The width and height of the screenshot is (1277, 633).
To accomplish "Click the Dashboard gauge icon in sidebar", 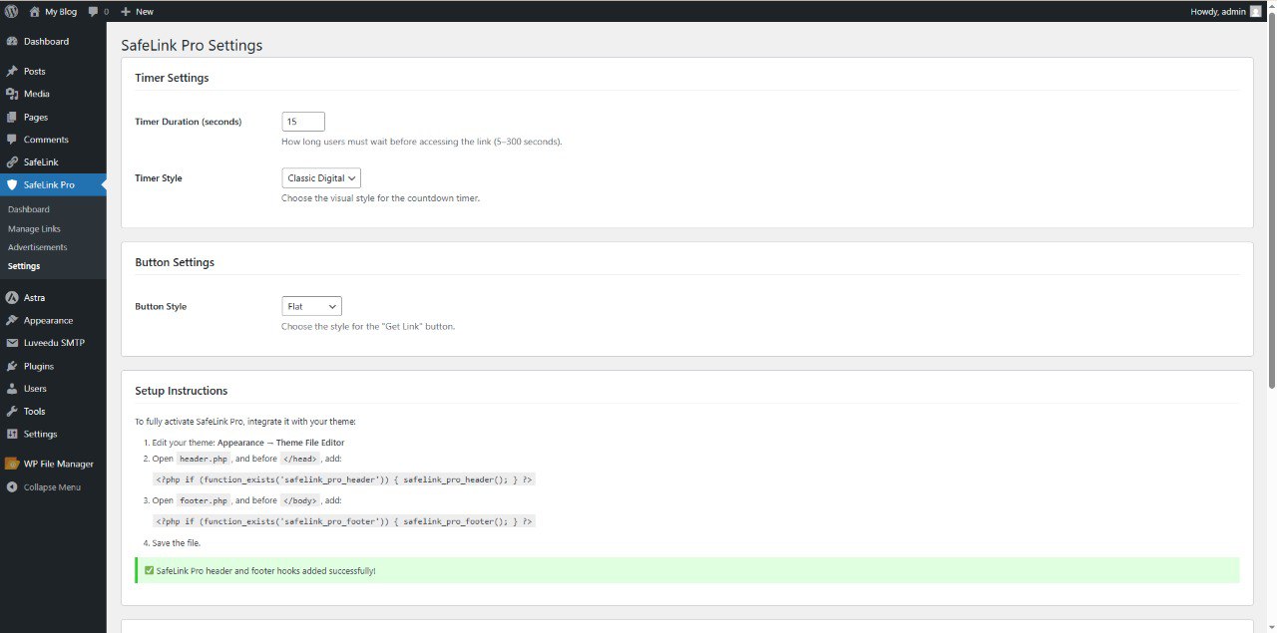I will (x=12, y=42).
